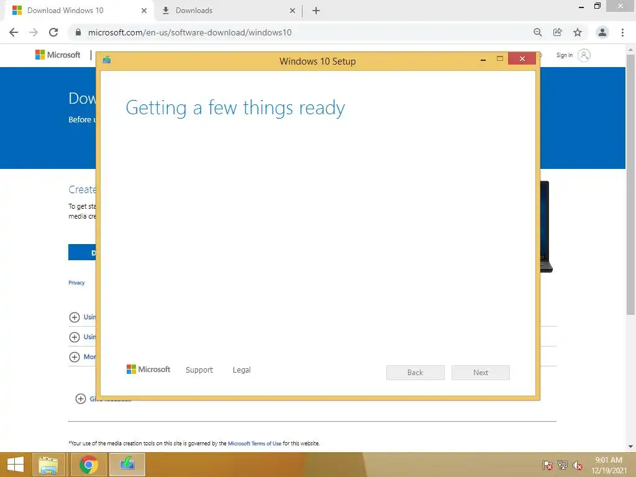
Task: Open File Explorer from taskbar
Action: tap(48, 465)
